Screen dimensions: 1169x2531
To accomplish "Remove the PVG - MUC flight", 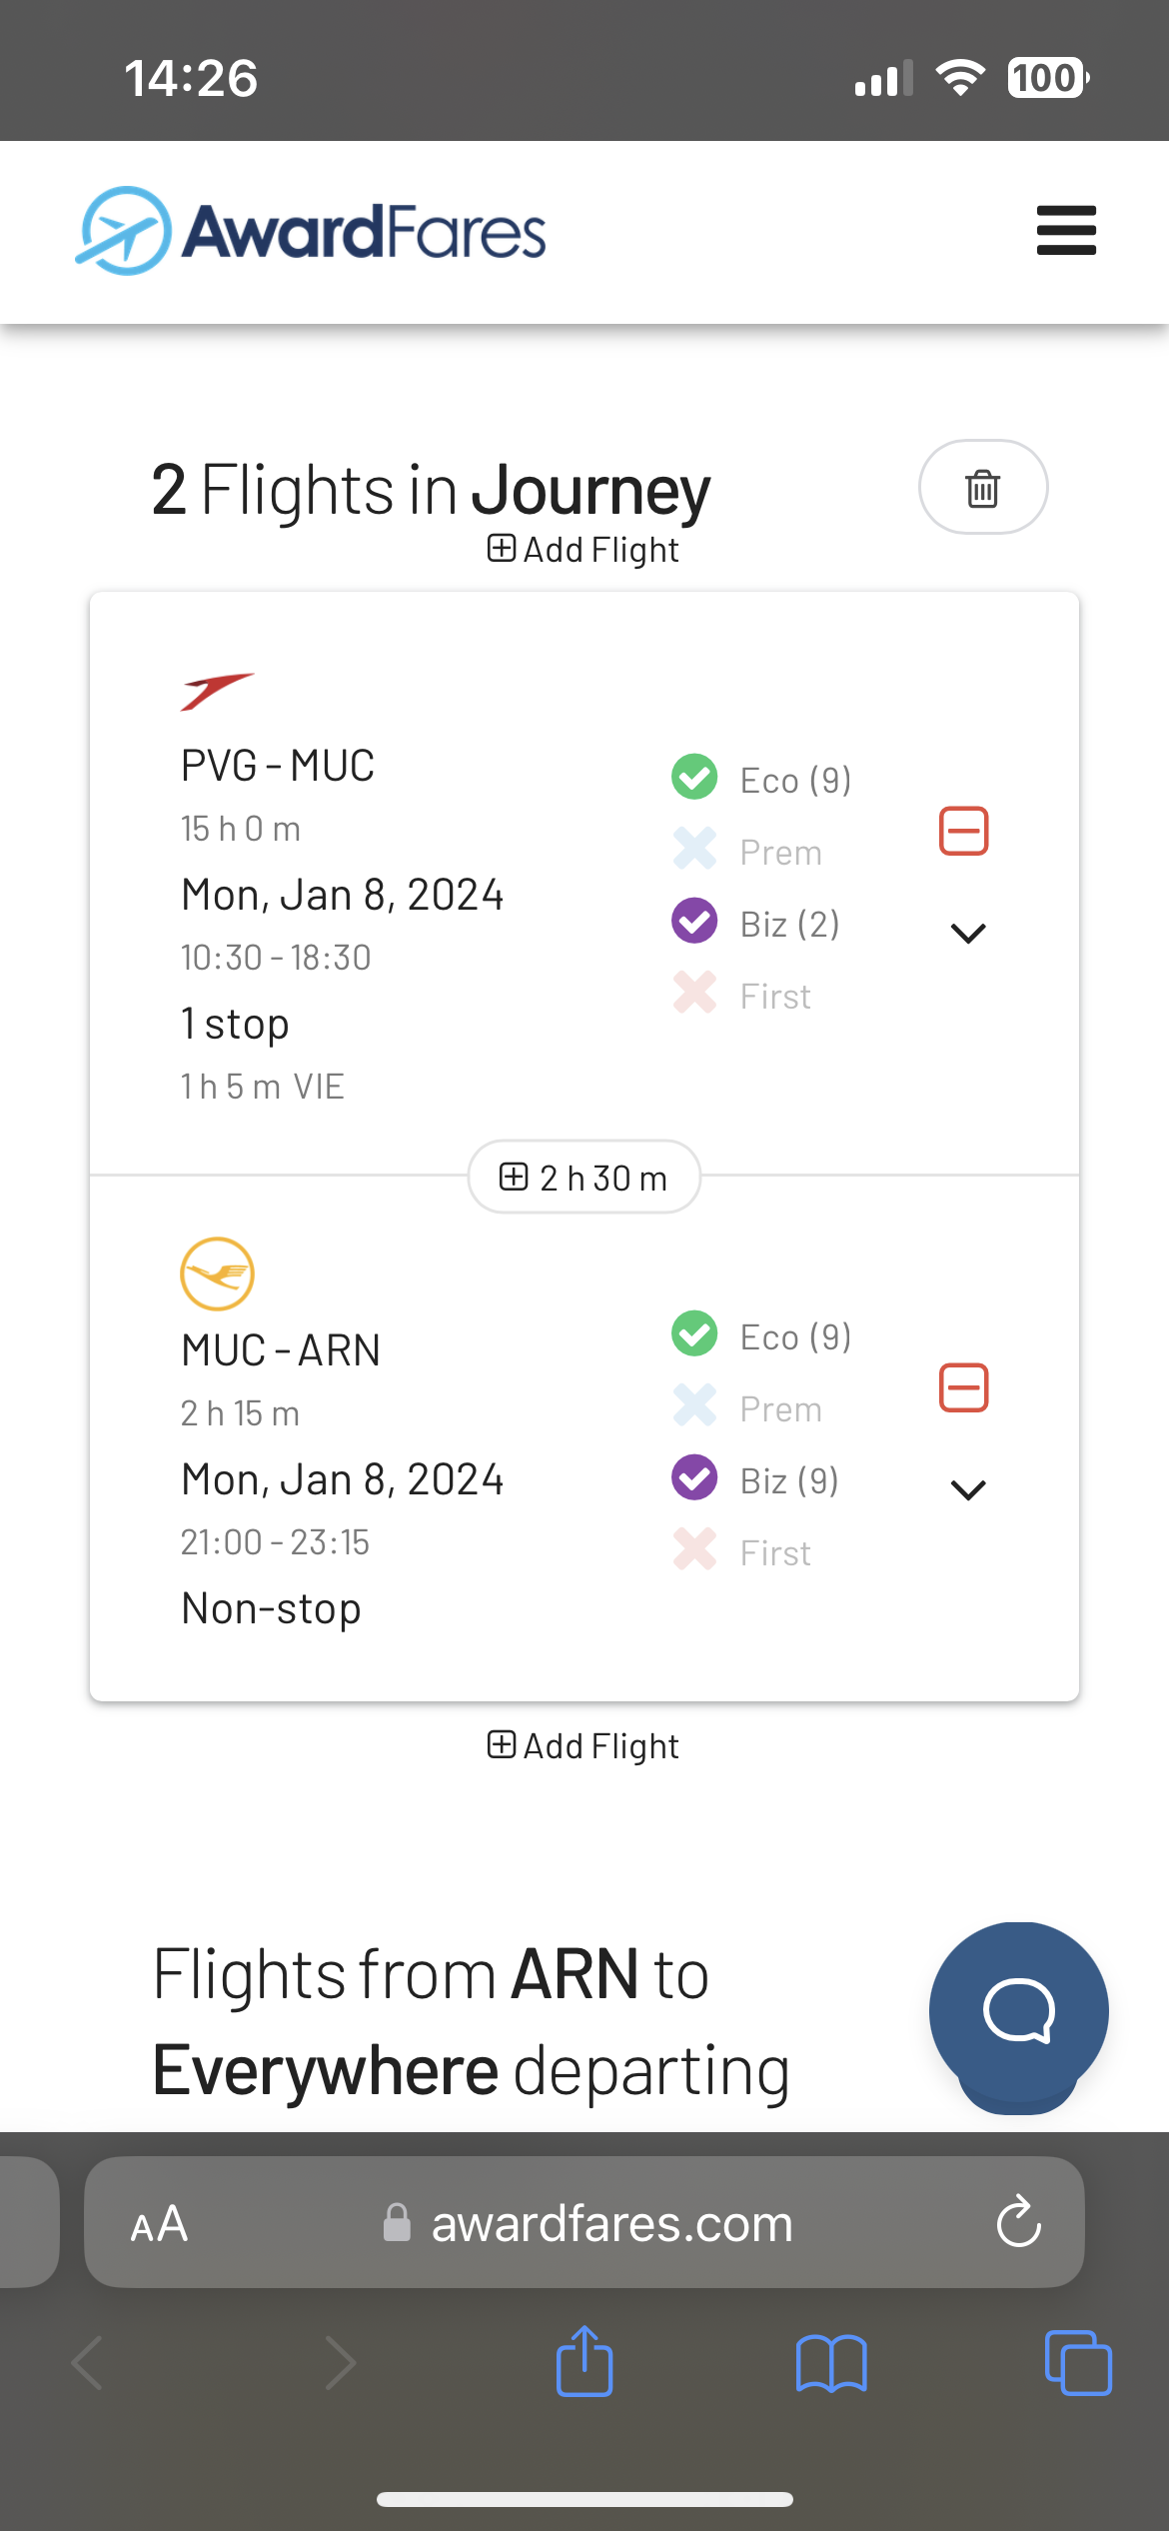I will [963, 832].
